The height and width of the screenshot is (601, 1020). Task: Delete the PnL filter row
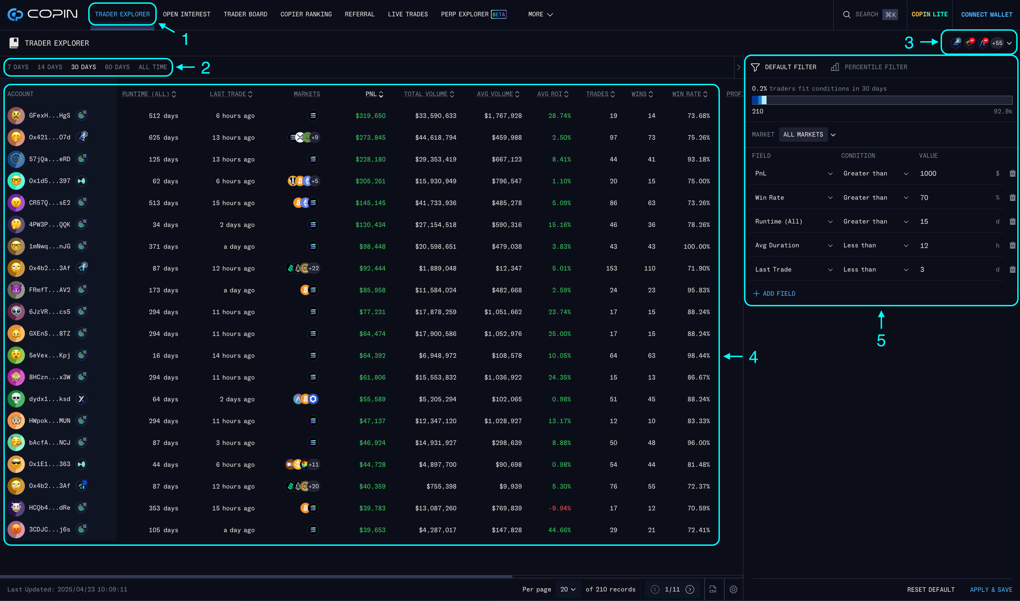point(1012,173)
